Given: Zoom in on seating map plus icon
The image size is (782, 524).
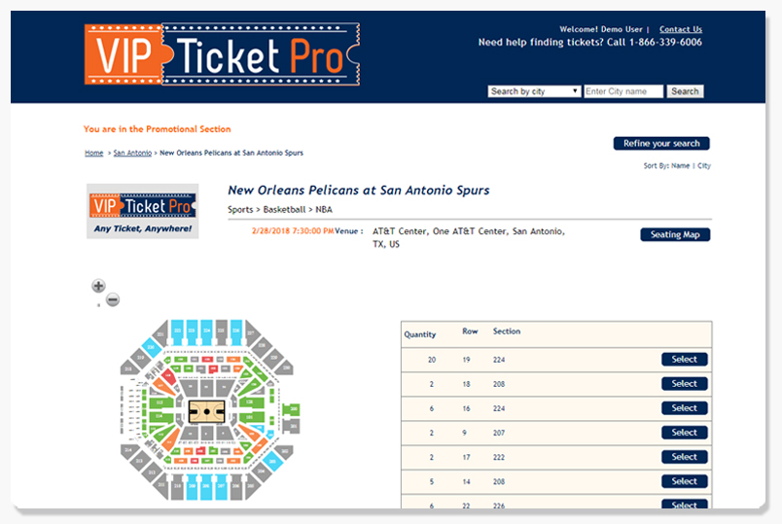Looking at the screenshot, I should [98, 286].
